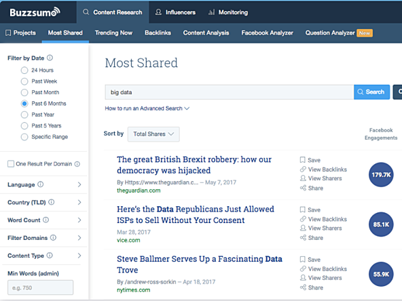Switch to the Influencers tab
Screen dimensions: 402x301
click(176, 12)
